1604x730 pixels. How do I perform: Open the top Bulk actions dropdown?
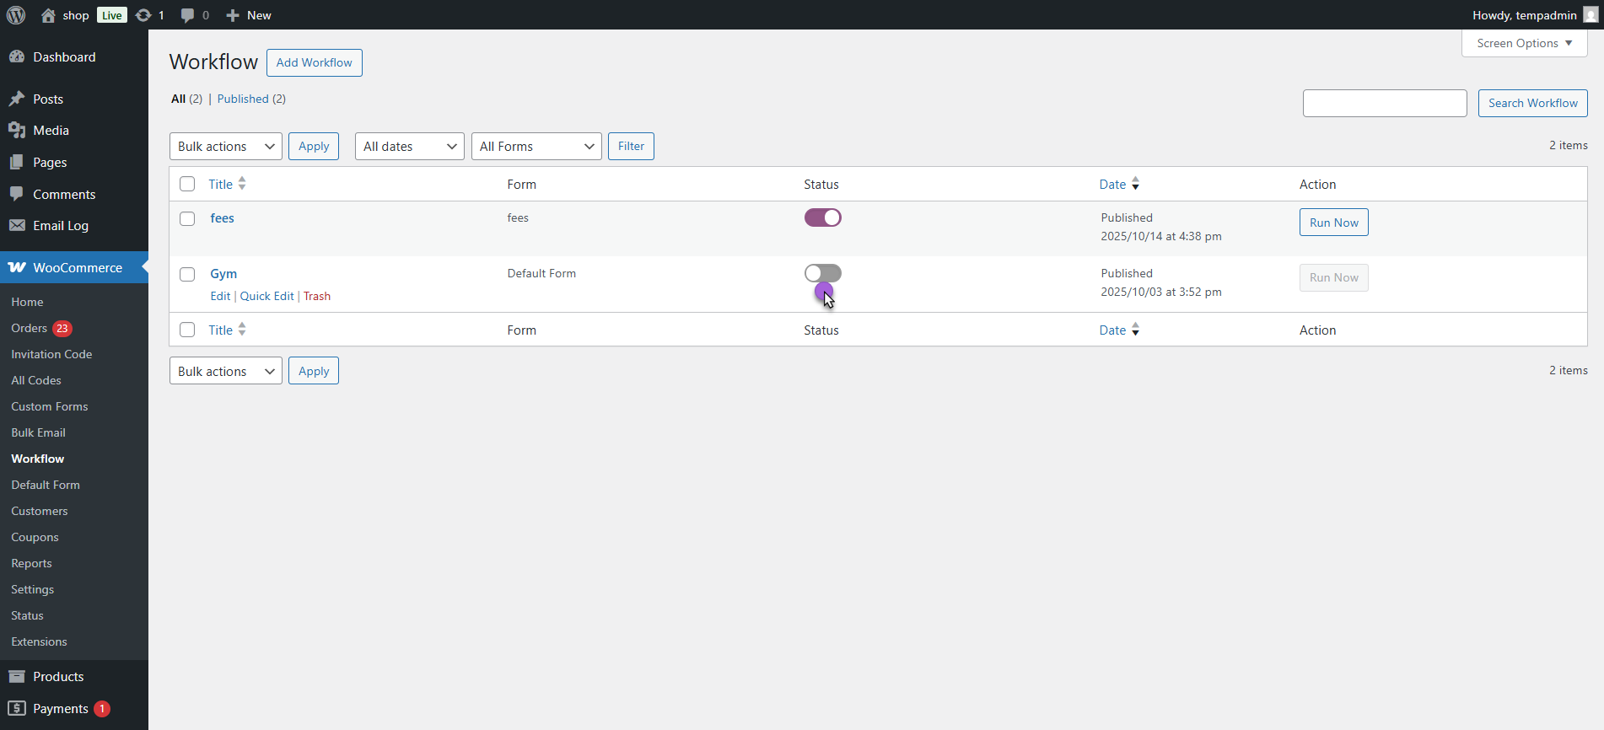coord(225,147)
